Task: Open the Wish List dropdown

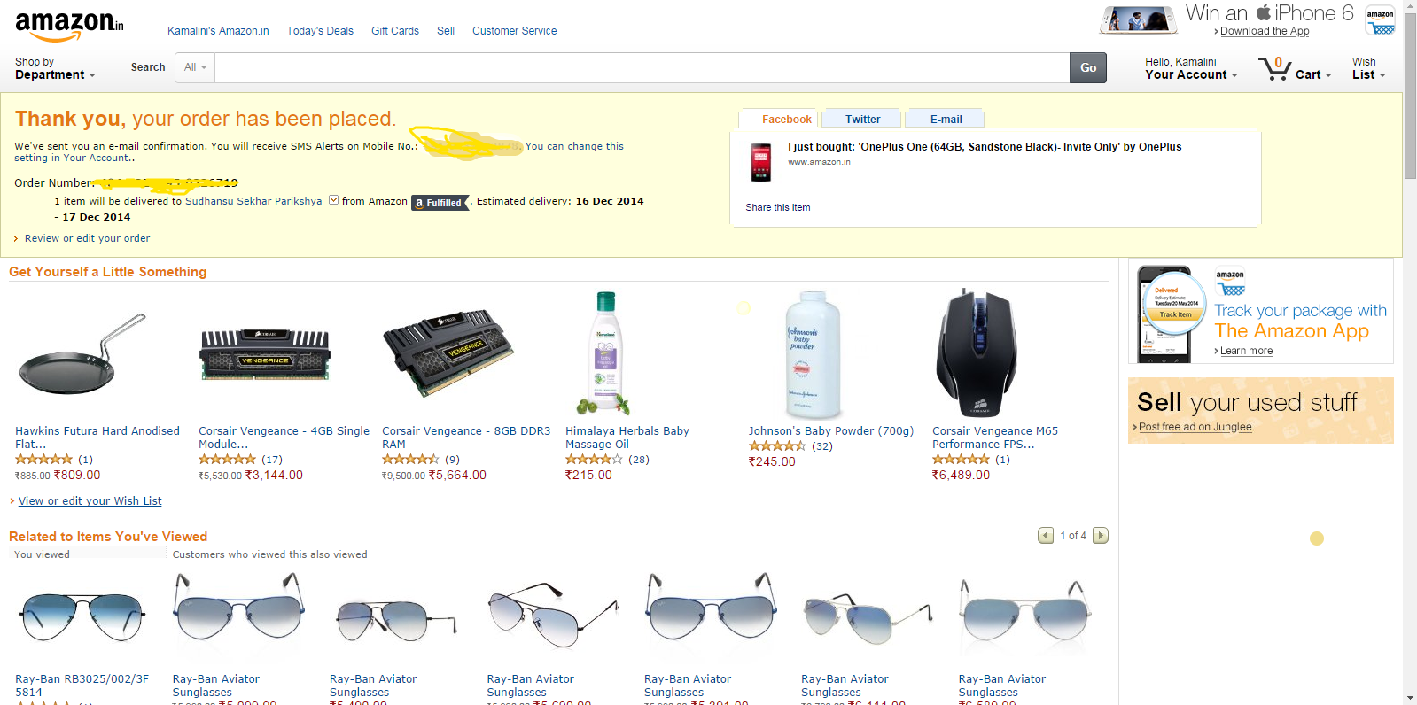Action: pyautogui.click(x=1368, y=69)
